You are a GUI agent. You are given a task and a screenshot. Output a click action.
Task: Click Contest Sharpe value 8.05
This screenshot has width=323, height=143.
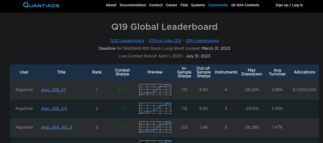[122, 90]
